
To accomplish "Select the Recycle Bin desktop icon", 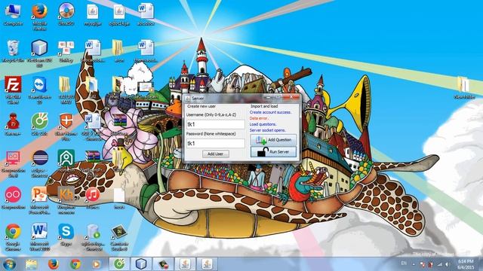I will pos(13,51).
